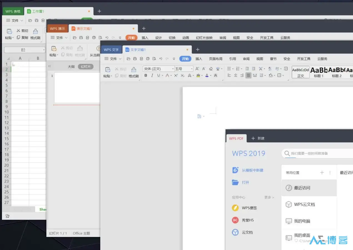Select WPS云文档 in 常用位置 list
The image size is (353, 250).
point(309,204)
